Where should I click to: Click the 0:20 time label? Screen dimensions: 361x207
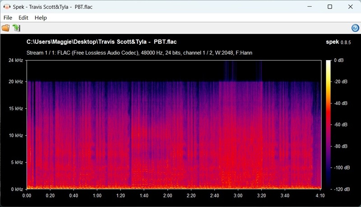point(50,196)
